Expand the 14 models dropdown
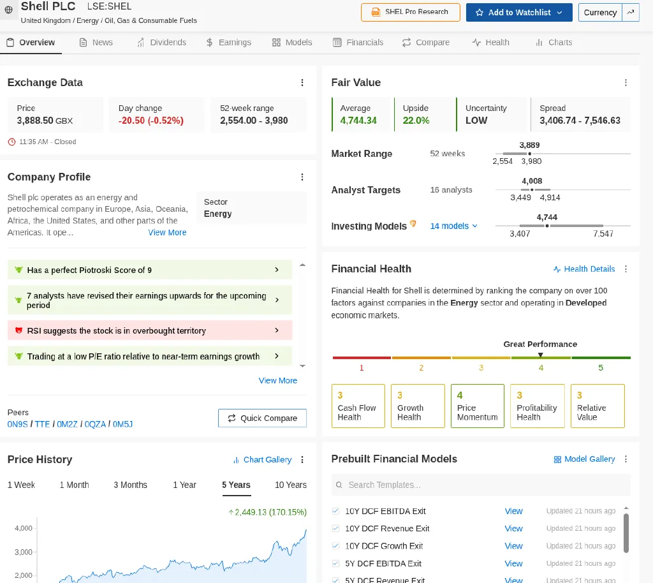Viewport: 653px width, 583px height. tap(454, 226)
